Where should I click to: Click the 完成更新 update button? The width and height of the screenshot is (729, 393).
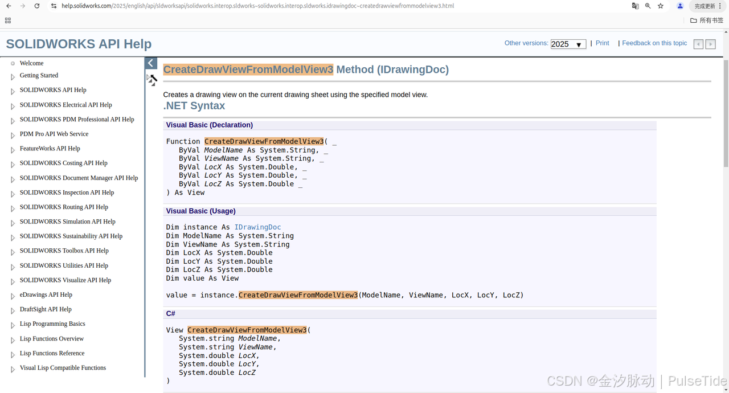click(708, 6)
